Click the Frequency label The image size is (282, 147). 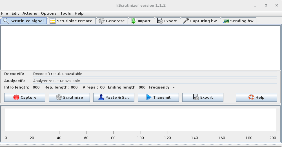(159, 87)
